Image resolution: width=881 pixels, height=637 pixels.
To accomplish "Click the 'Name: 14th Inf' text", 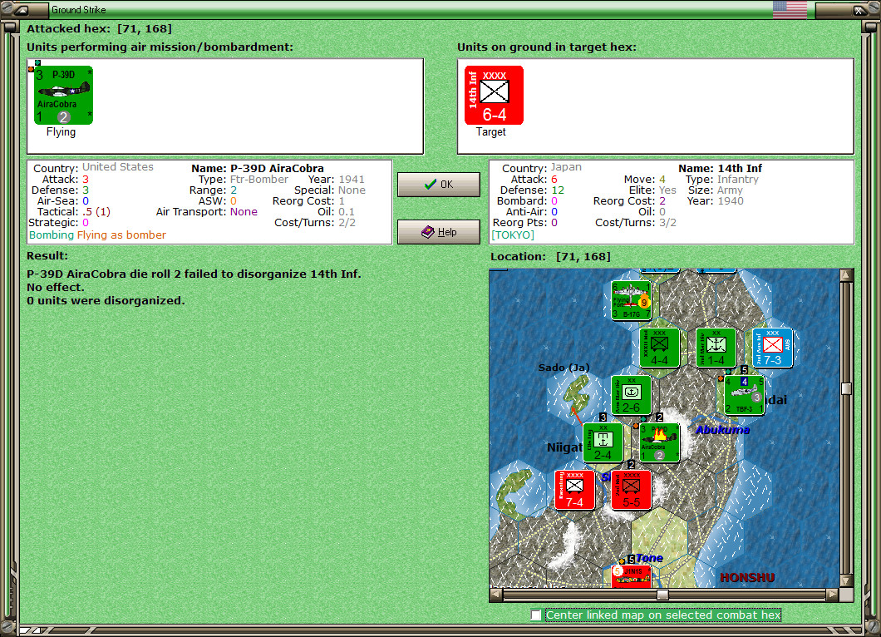I will click(x=721, y=168).
